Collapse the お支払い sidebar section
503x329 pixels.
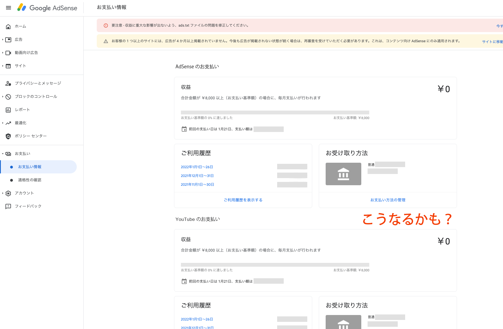(x=3, y=154)
